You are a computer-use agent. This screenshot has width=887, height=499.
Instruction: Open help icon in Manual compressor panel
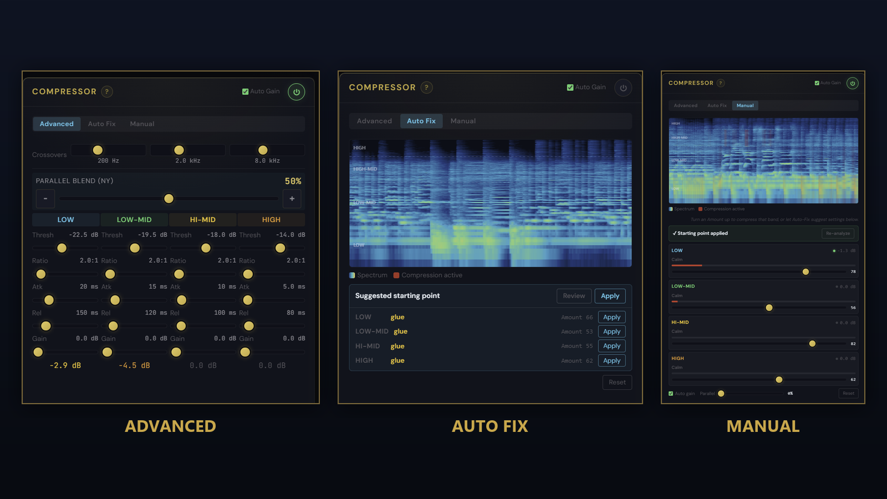721,83
